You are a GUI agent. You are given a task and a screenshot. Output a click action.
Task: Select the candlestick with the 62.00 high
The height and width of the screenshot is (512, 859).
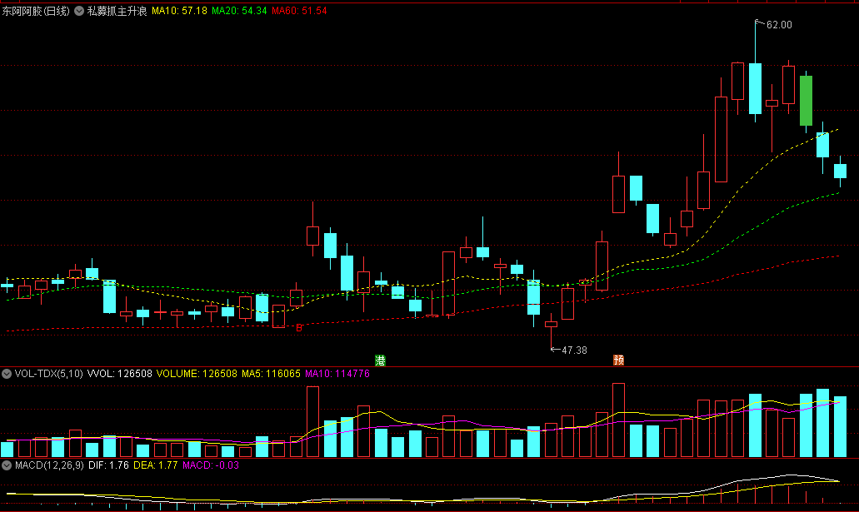[x=755, y=87]
